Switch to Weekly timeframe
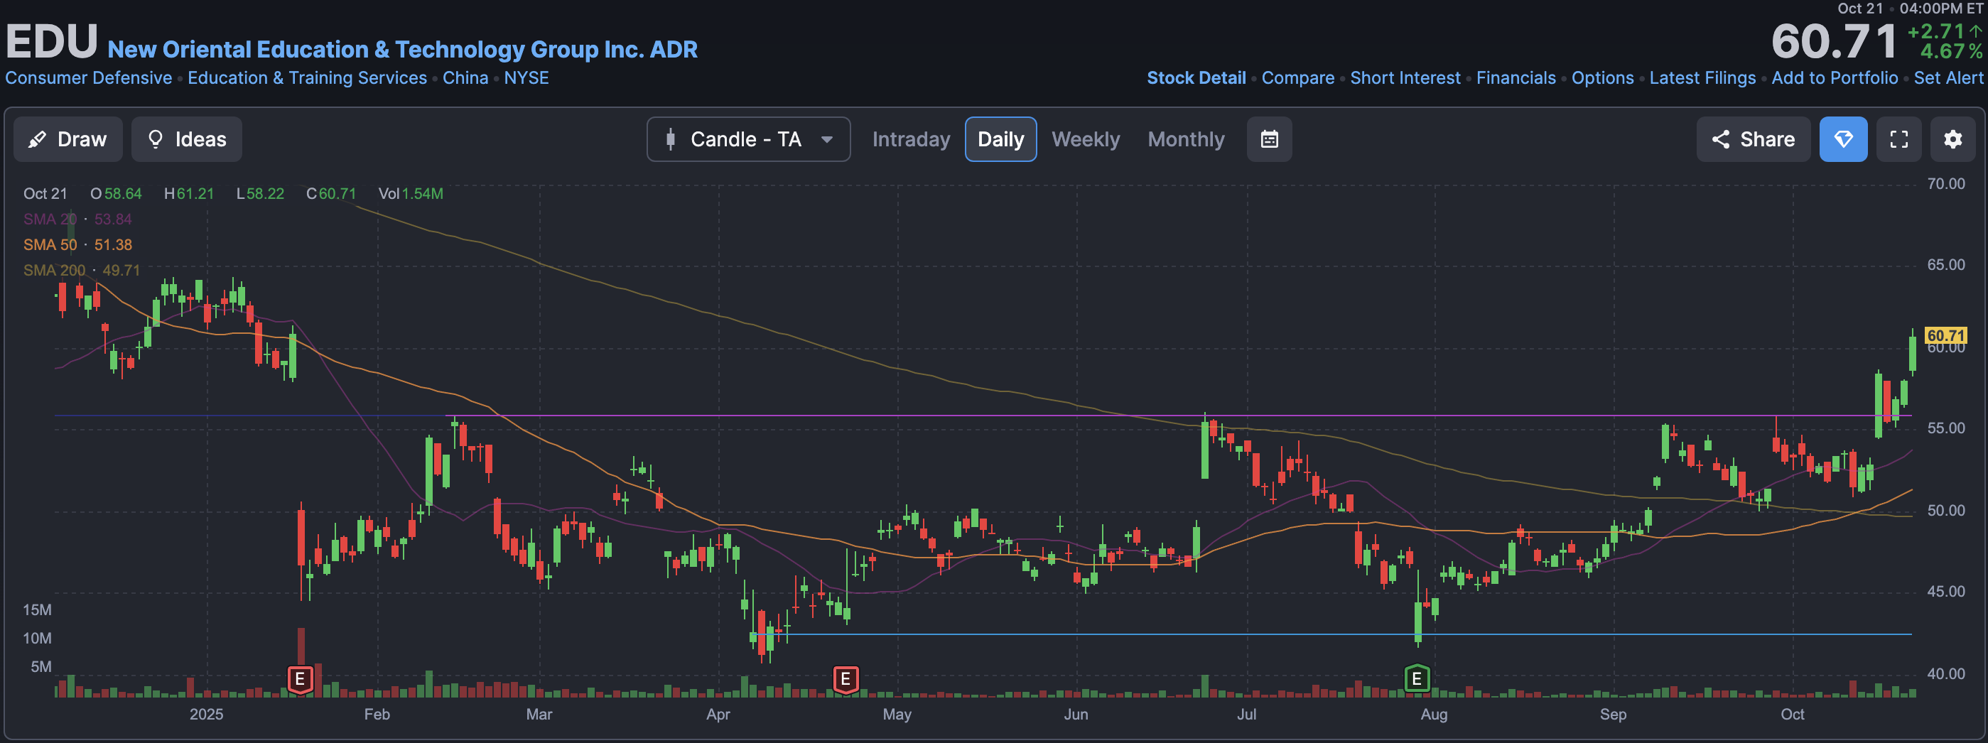The height and width of the screenshot is (743, 1988). (x=1085, y=139)
